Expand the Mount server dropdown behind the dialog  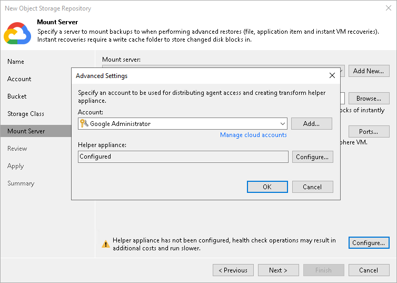point(342,71)
